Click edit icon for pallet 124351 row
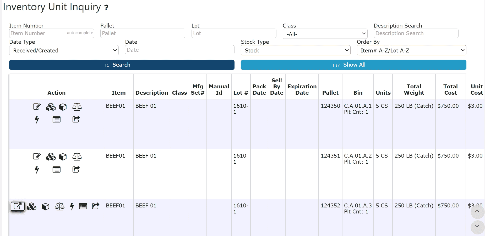The image size is (485, 236). tap(37, 157)
